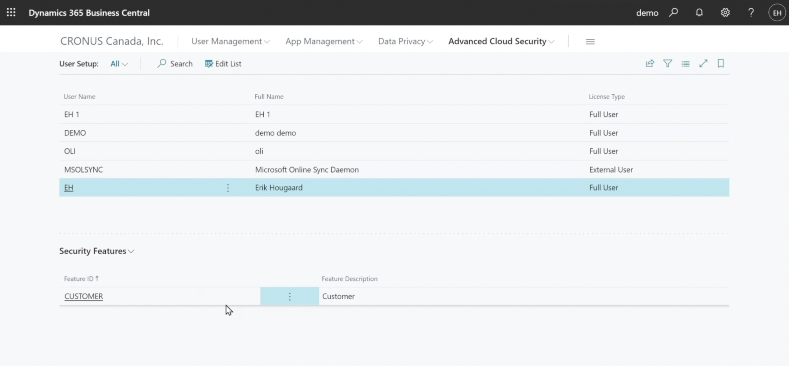Expand the Advanced Cloud Security menu
The height and width of the screenshot is (366, 789).
(x=501, y=41)
